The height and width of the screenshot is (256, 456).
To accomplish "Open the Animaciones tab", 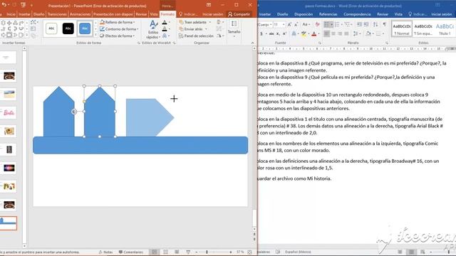I will [x=81, y=14].
